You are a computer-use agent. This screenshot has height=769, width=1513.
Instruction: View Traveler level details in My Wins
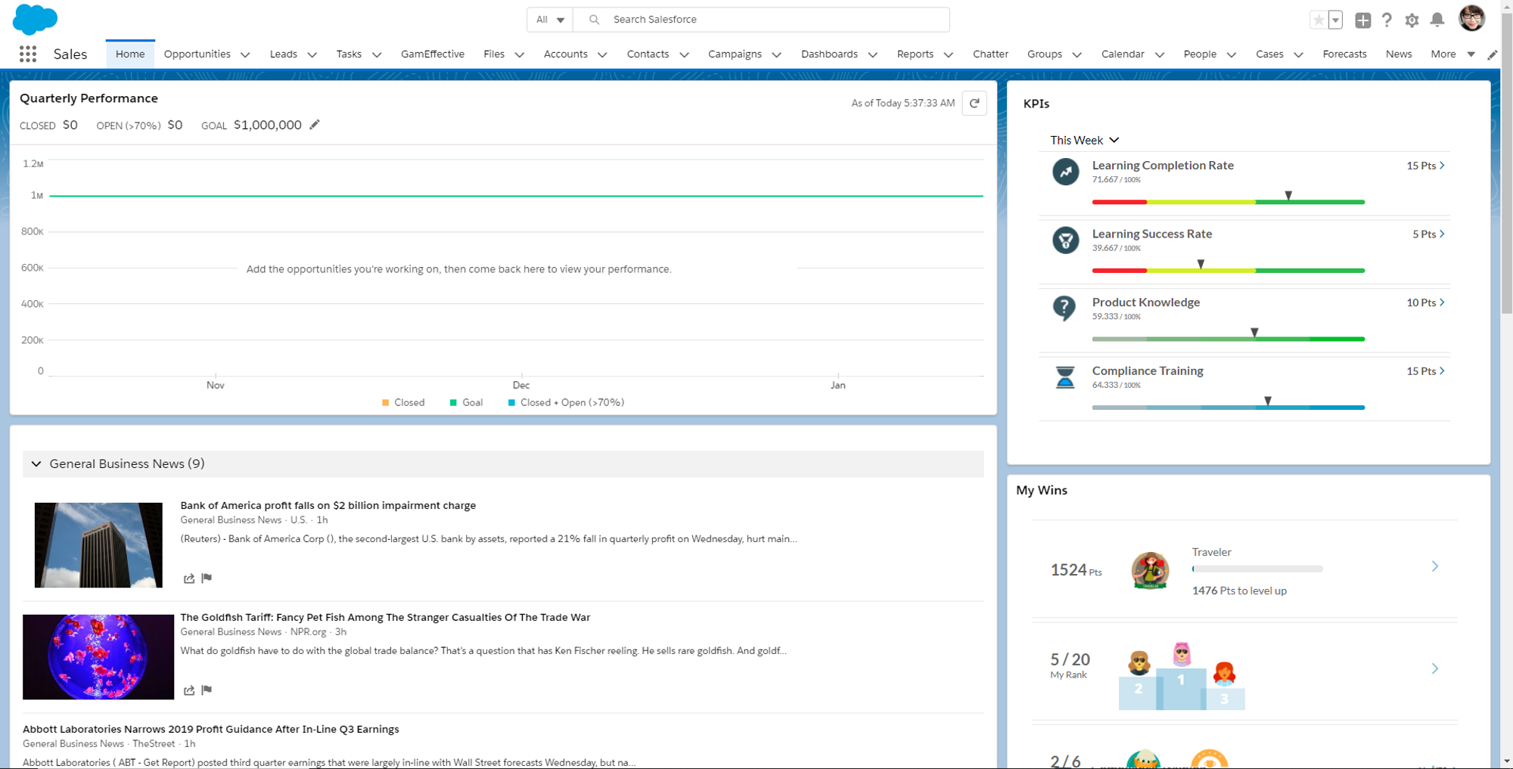pyautogui.click(x=1434, y=565)
